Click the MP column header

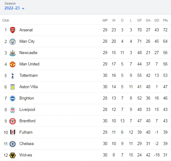(x=105, y=20)
